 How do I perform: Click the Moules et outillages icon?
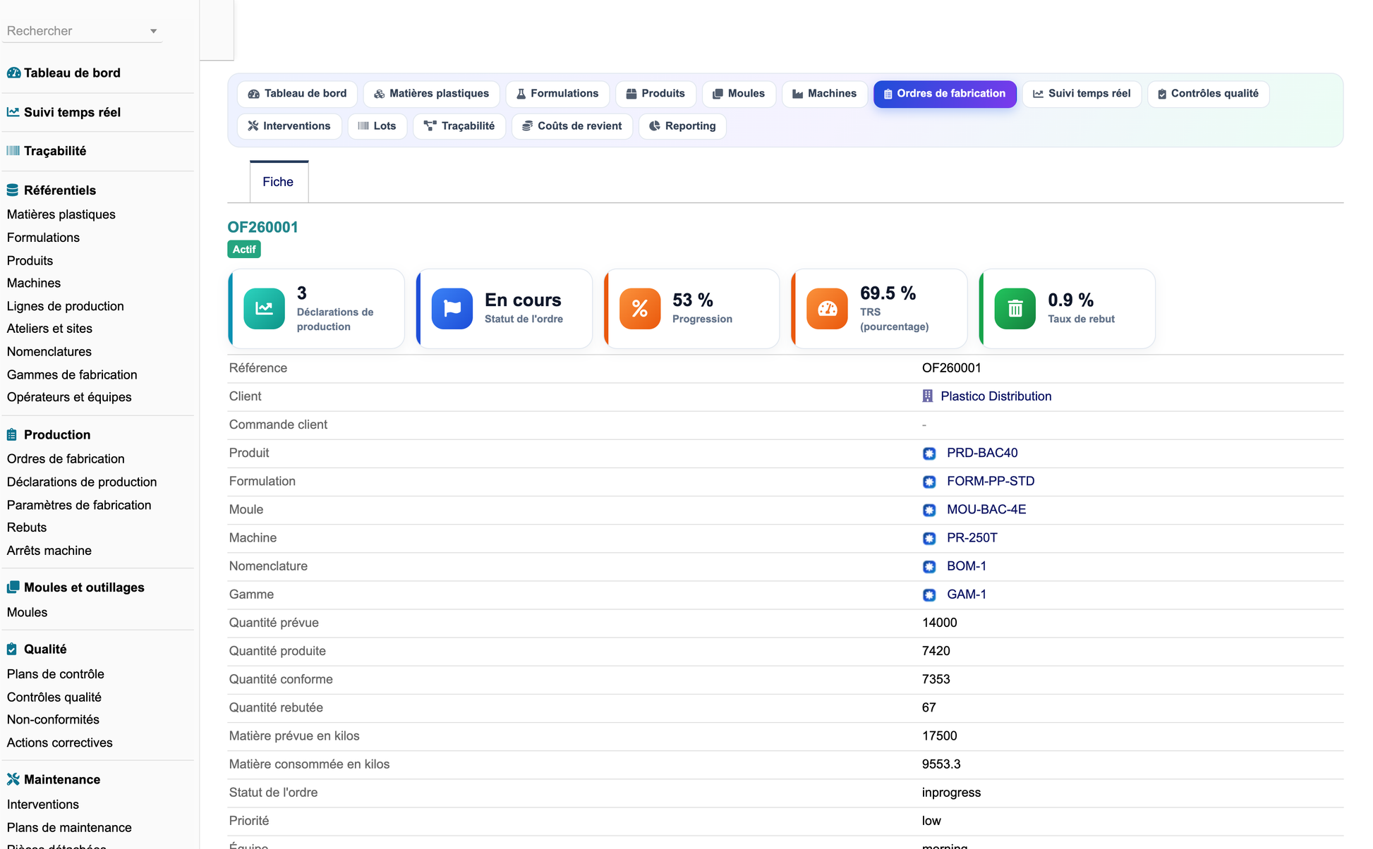point(13,587)
